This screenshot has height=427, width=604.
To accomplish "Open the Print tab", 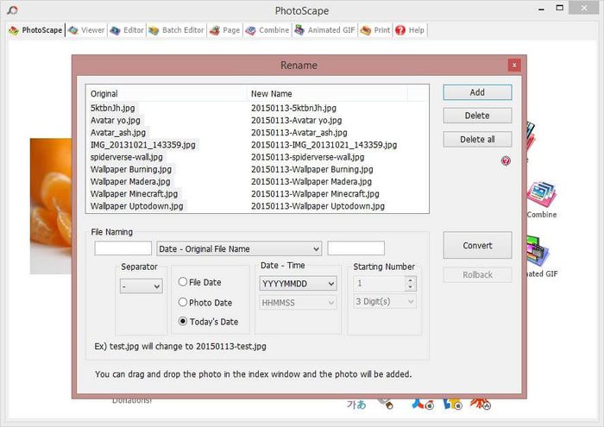I will pyautogui.click(x=375, y=30).
